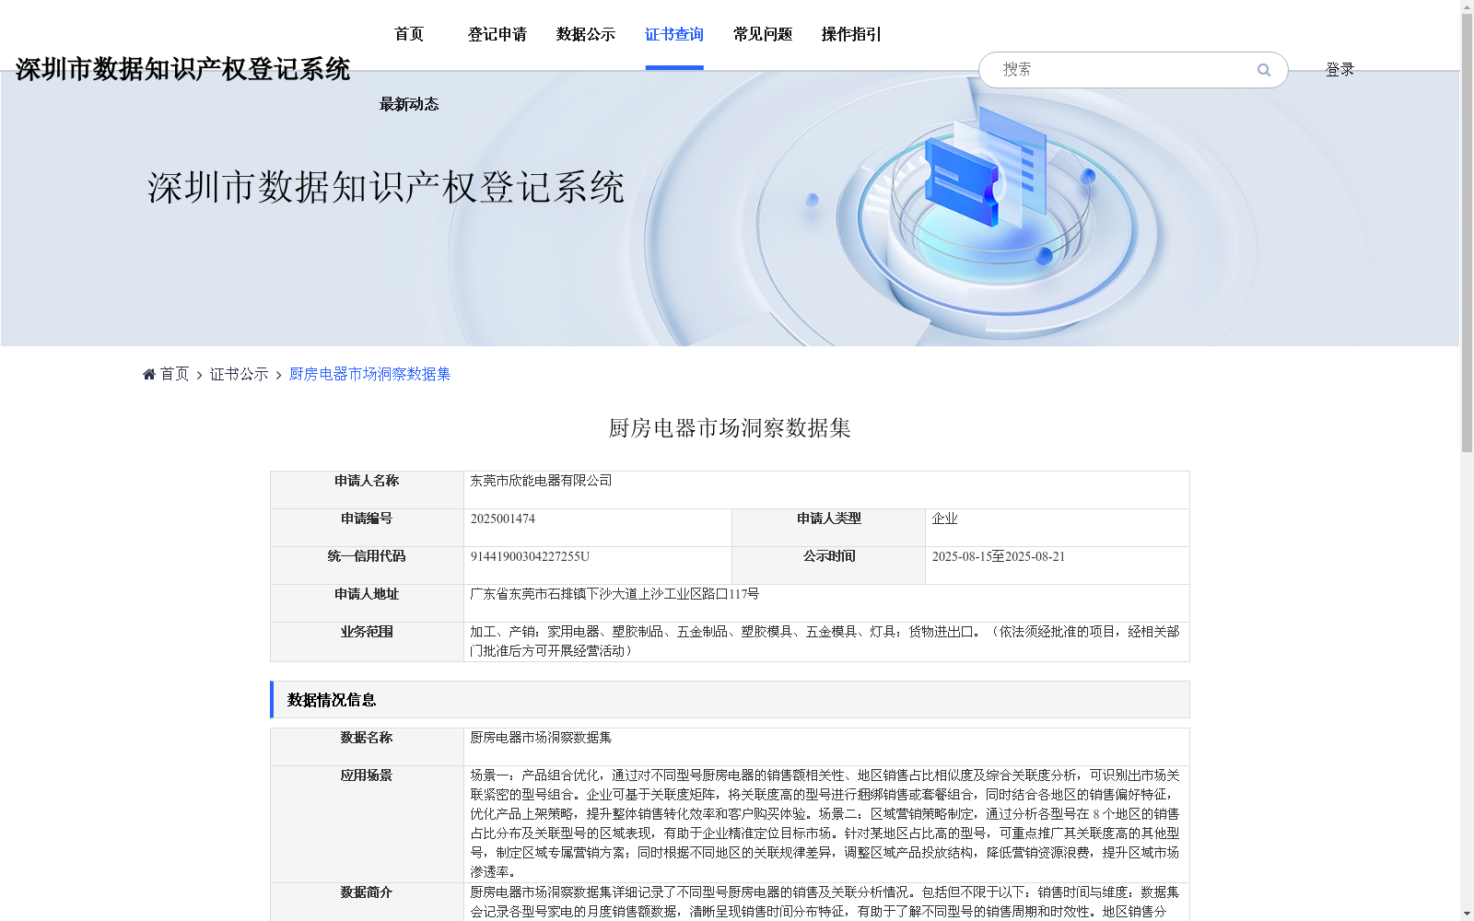Click the 申请编号 label cell

pyautogui.click(x=367, y=528)
